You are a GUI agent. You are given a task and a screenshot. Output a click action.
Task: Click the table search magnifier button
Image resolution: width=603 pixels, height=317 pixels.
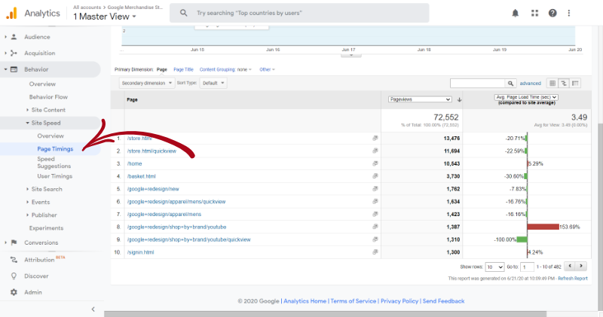[510, 83]
